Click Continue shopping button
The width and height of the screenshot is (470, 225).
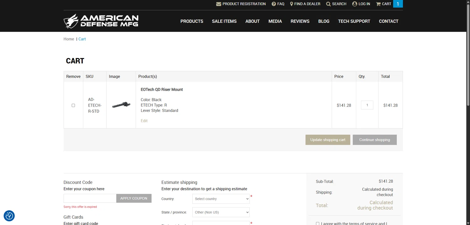click(375, 140)
